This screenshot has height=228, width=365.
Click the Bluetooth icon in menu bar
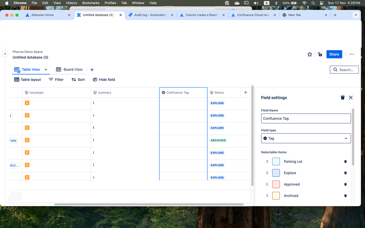coord(276,3)
